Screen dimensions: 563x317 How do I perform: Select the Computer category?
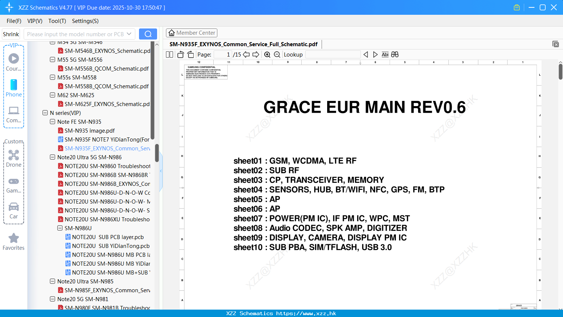point(14,114)
